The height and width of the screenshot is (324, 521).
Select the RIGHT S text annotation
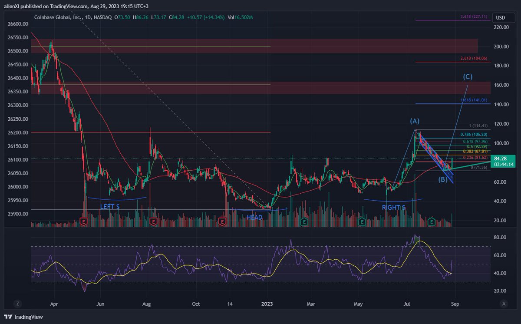393,208
